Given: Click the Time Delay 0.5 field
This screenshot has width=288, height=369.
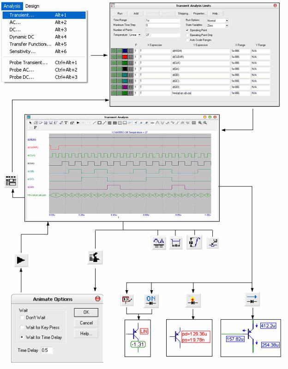Looking at the screenshot, I should (47, 350).
